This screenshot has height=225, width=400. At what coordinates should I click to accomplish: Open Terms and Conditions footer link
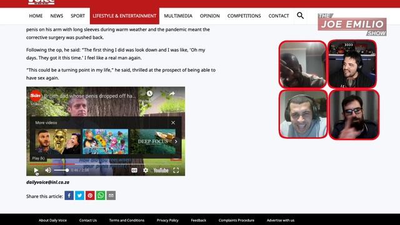click(127, 221)
